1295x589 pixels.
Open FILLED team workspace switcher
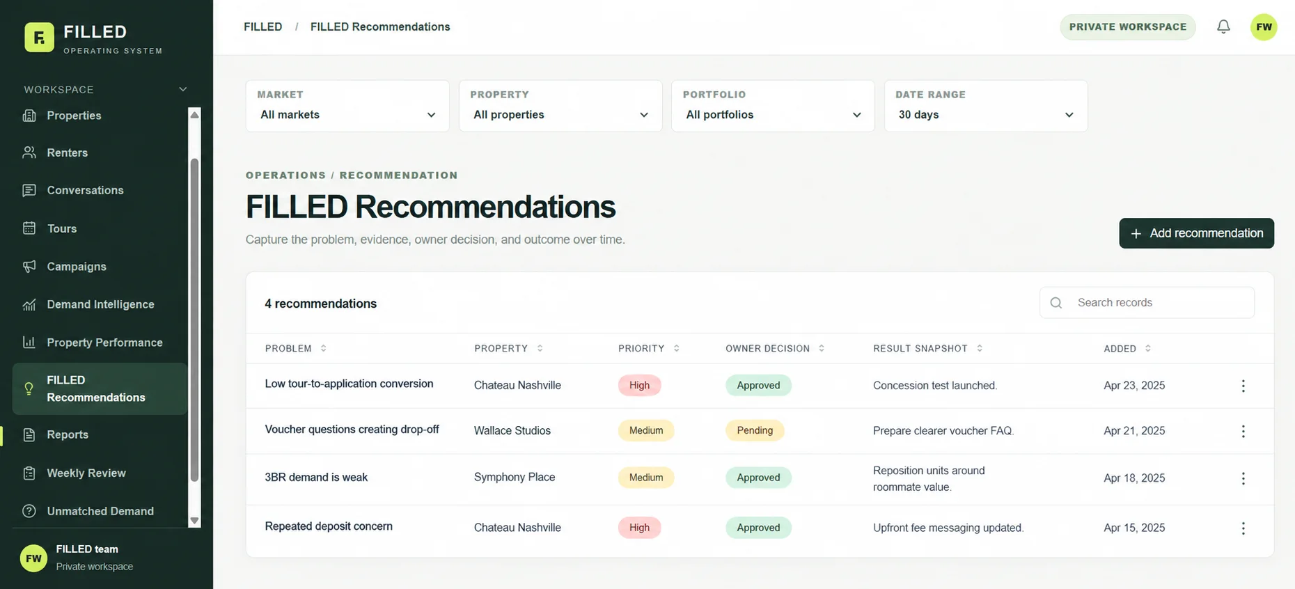[100, 558]
